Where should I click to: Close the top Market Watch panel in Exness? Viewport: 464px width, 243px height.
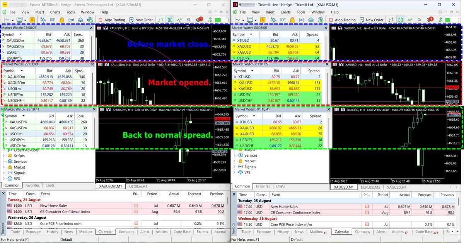point(91,28)
